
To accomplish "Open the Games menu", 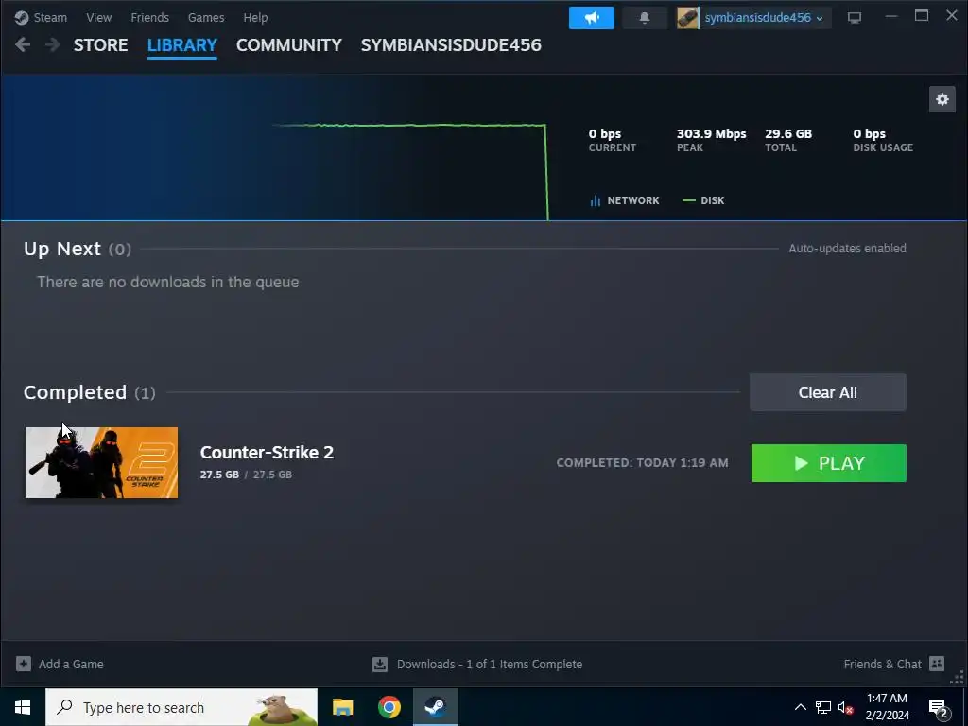I will tap(205, 17).
